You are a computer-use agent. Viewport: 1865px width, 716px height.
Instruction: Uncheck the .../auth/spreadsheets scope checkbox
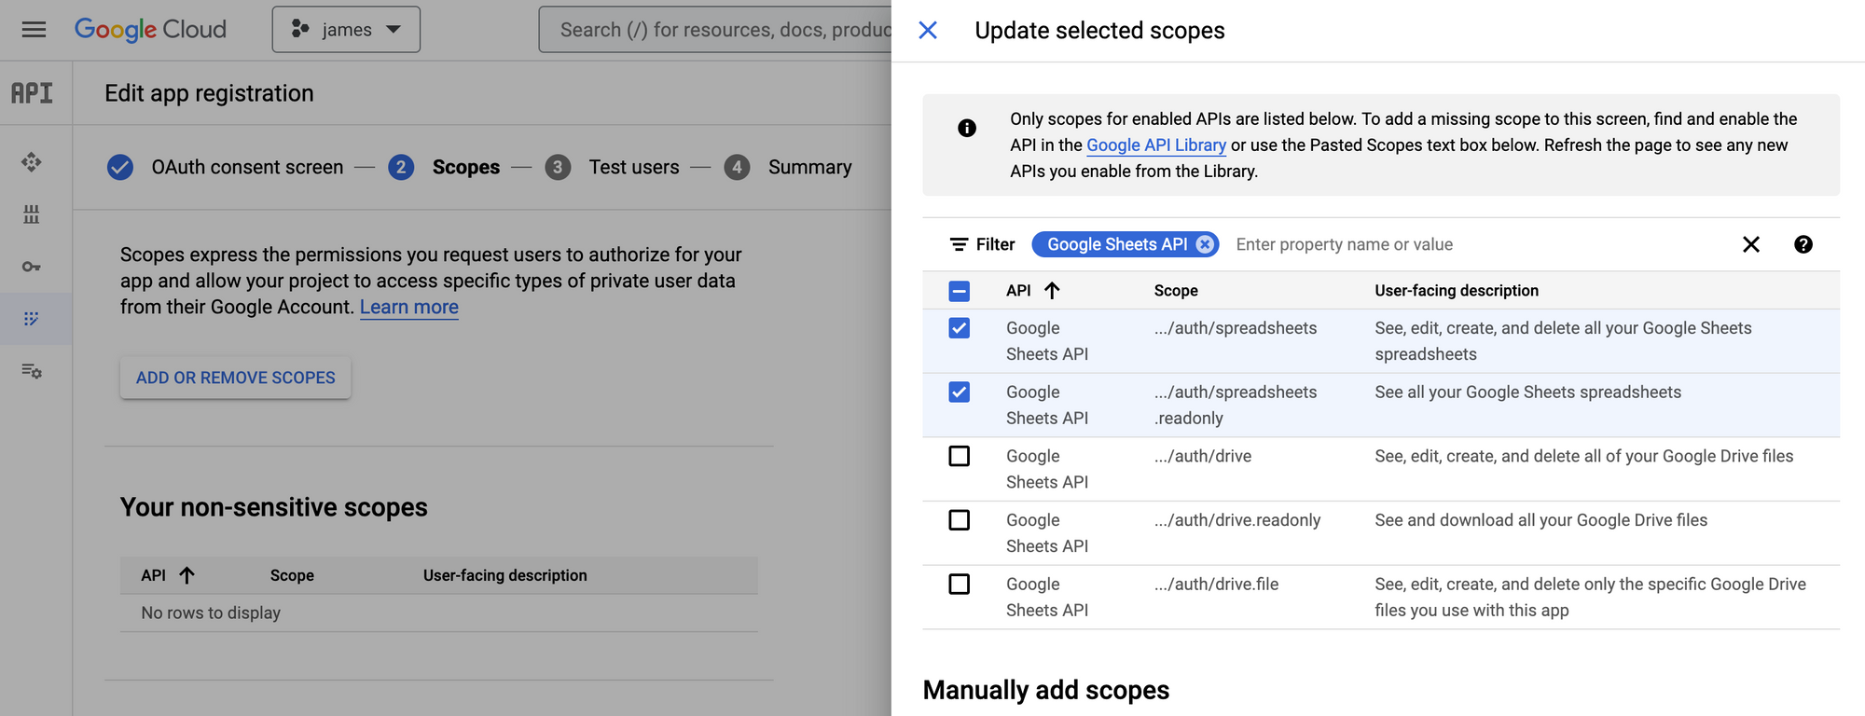coord(959,328)
